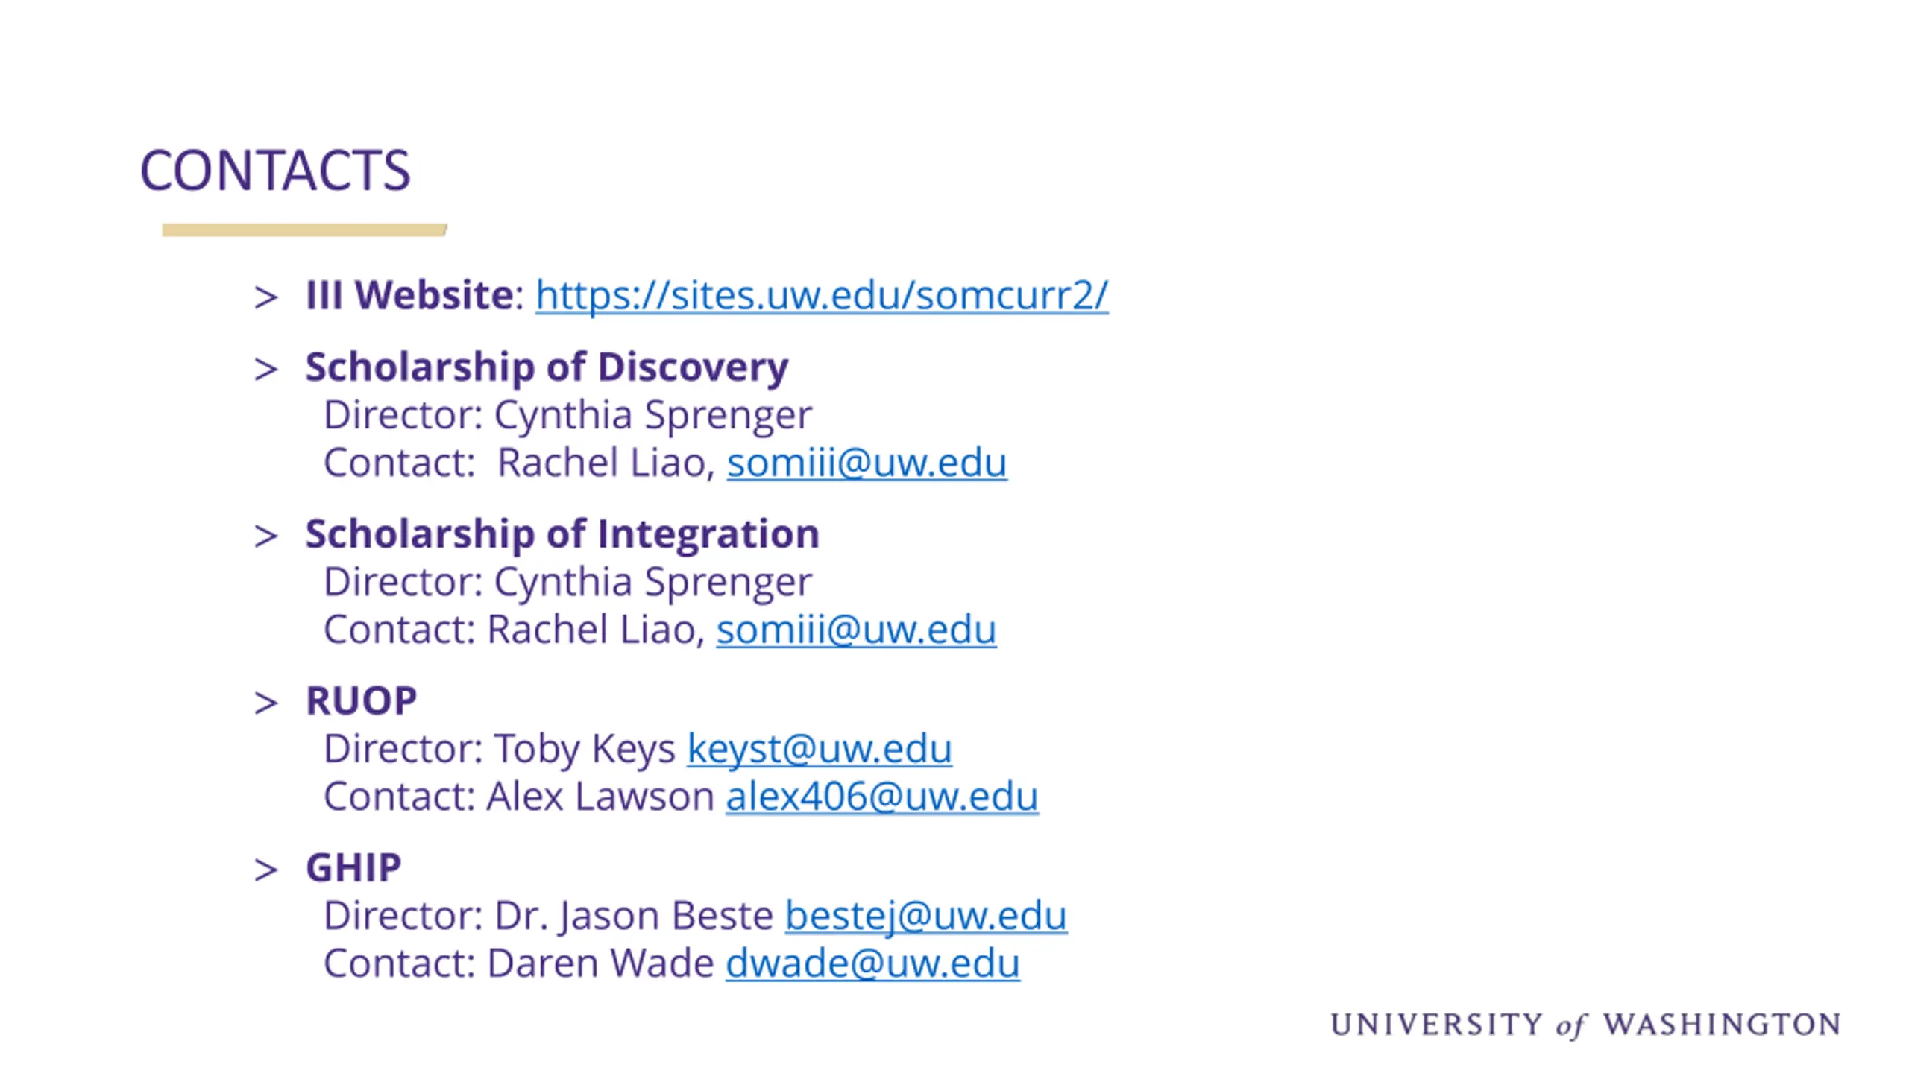This screenshot has width=1909, height=1073.
Task: Click the arrow bullet before GHIP
Action: [266, 870]
